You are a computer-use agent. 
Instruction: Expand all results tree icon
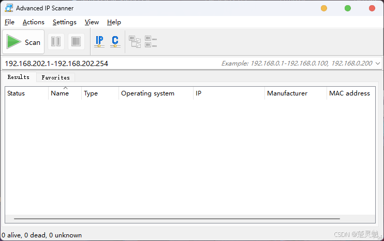click(x=135, y=41)
